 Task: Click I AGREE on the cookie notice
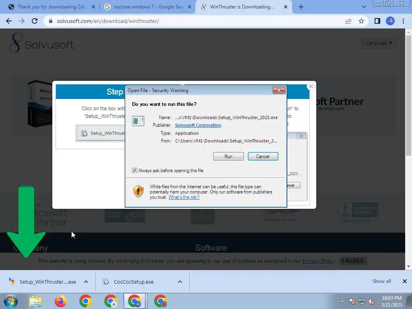pyautogui.click(x=352, y=261)
